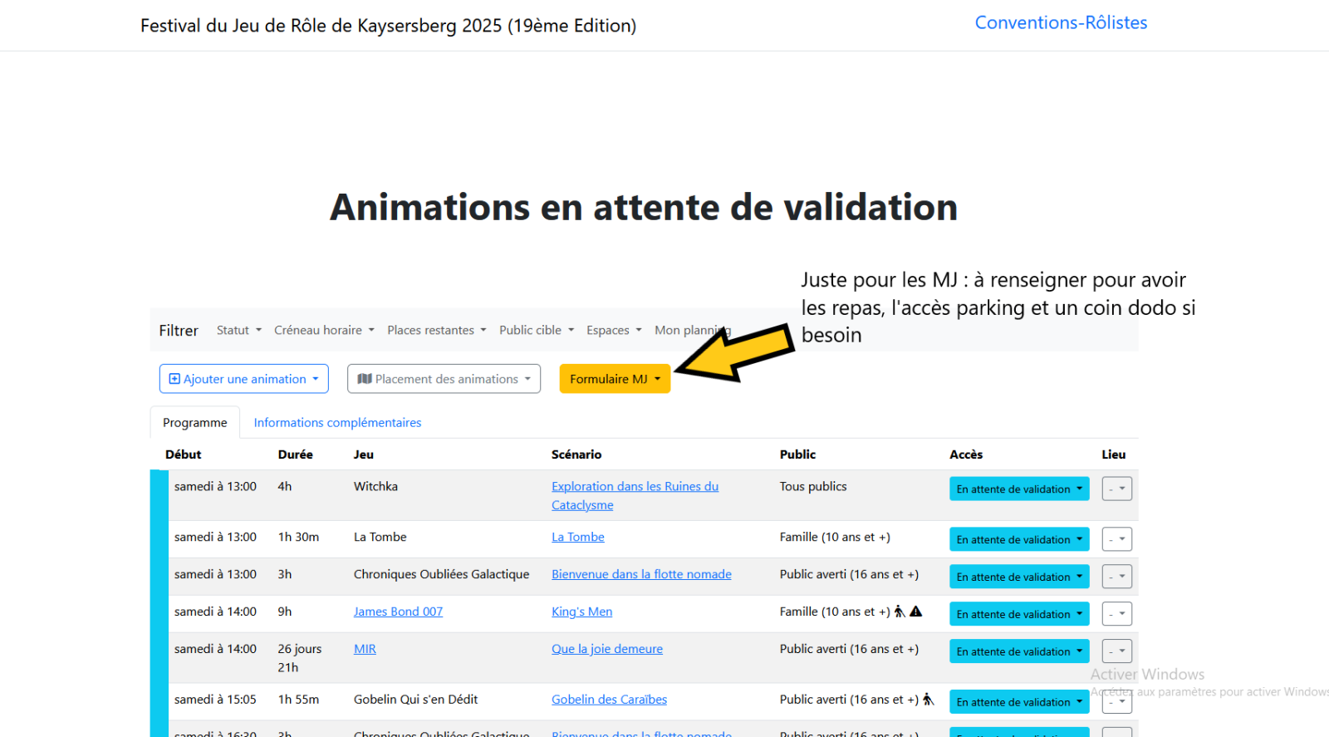Open the Public cible filter menu
The image size is (1329, 737).
[537, 331]
